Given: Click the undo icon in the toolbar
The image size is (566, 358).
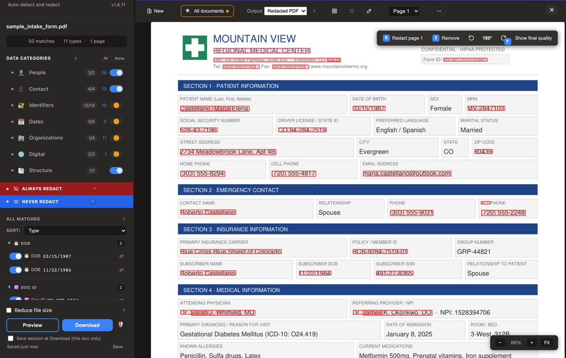Looking at the screenshot, I should coord(351,11).
